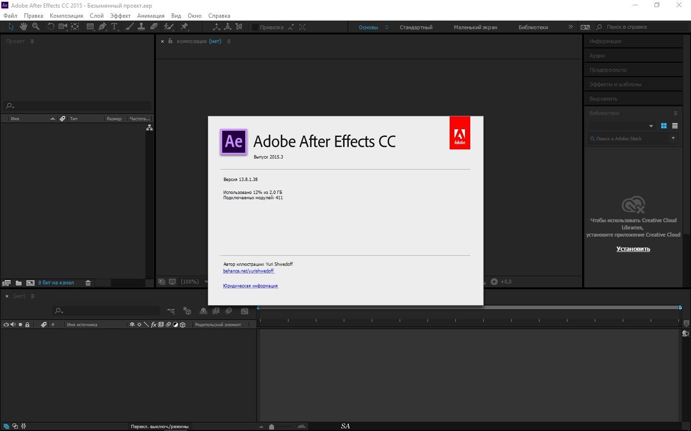The height and width of the screenshot is (431, 691).
Task: Click the Установить link
Action: (633, 249)
